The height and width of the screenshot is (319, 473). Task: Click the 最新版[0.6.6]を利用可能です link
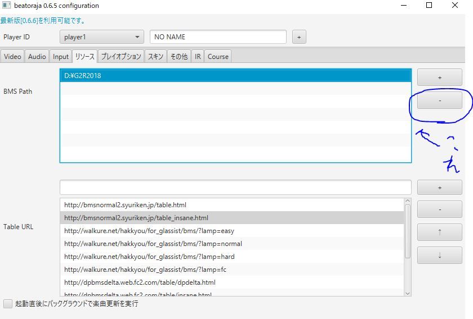coord(43,20)
